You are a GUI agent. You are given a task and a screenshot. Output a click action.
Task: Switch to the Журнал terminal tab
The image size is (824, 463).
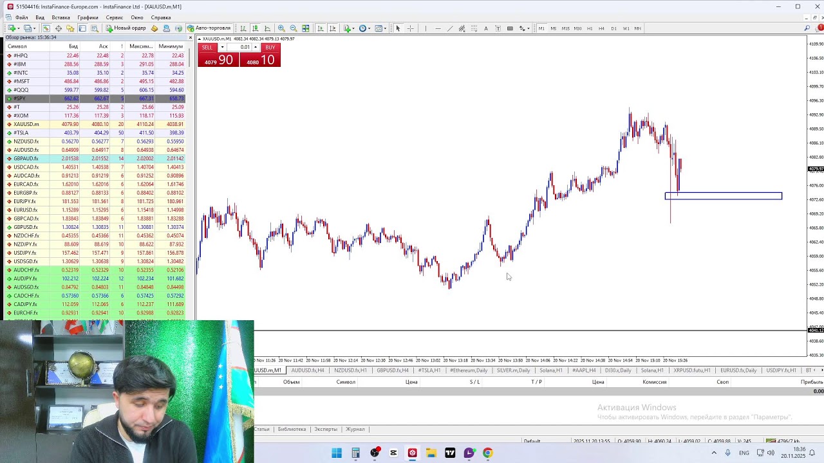click(x=355, y=429)
